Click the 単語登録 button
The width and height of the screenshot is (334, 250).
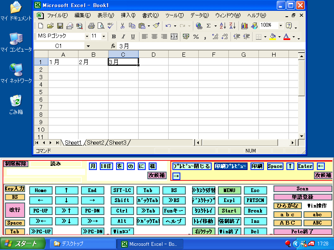[x=302, y=197]
